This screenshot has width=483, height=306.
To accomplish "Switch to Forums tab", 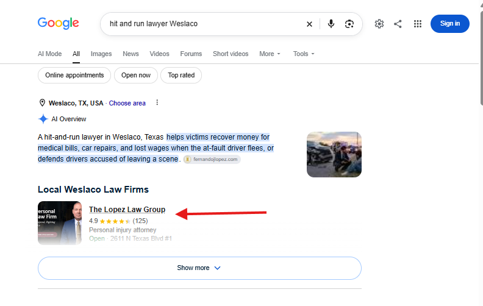I will [191, 54].
